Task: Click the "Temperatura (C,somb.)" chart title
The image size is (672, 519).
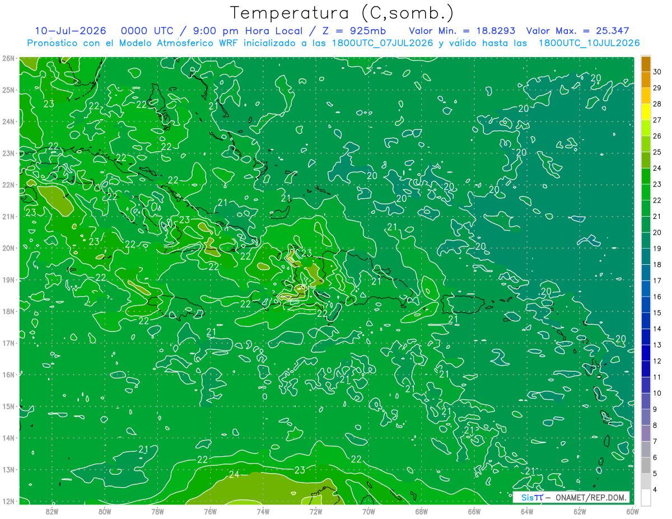Action: (342, 13)
